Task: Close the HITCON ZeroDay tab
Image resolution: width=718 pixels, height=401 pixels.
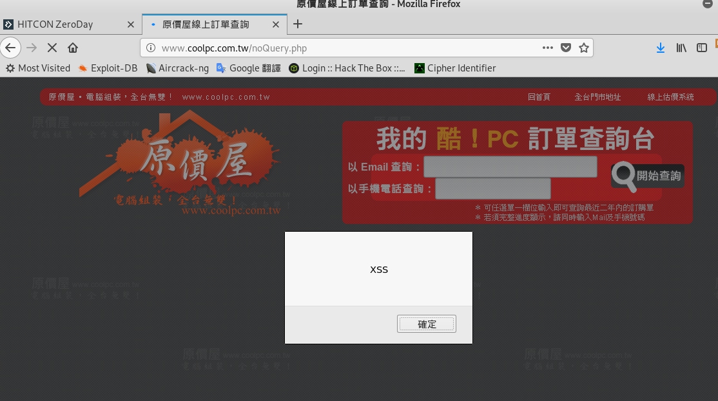Action: point(130,24)
